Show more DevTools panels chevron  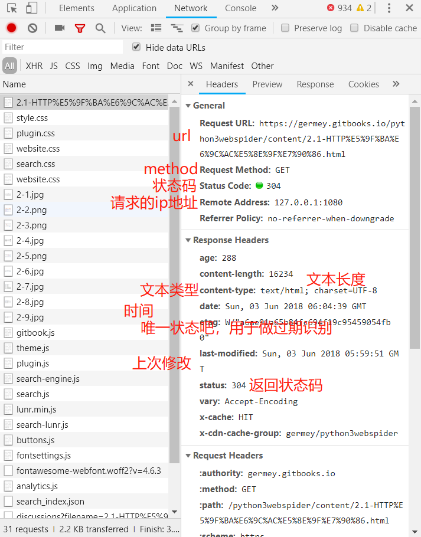275,8
